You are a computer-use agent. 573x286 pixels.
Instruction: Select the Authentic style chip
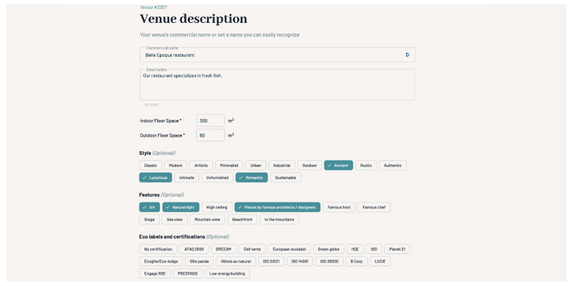click(392, 165)
